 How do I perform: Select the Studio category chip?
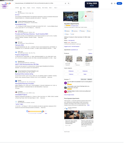click(x=85, y=74)
